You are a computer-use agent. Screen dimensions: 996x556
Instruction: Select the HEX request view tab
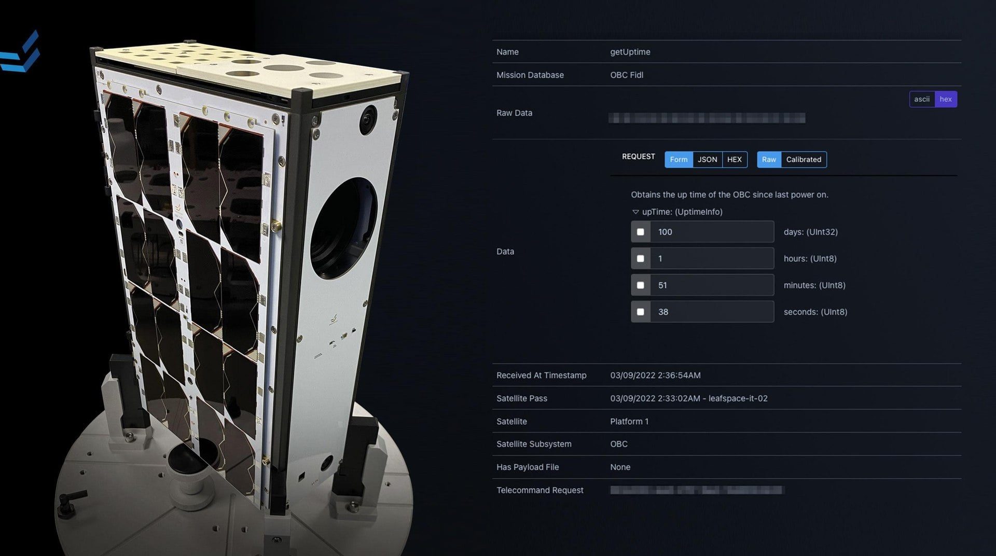[x=735, y=159]
